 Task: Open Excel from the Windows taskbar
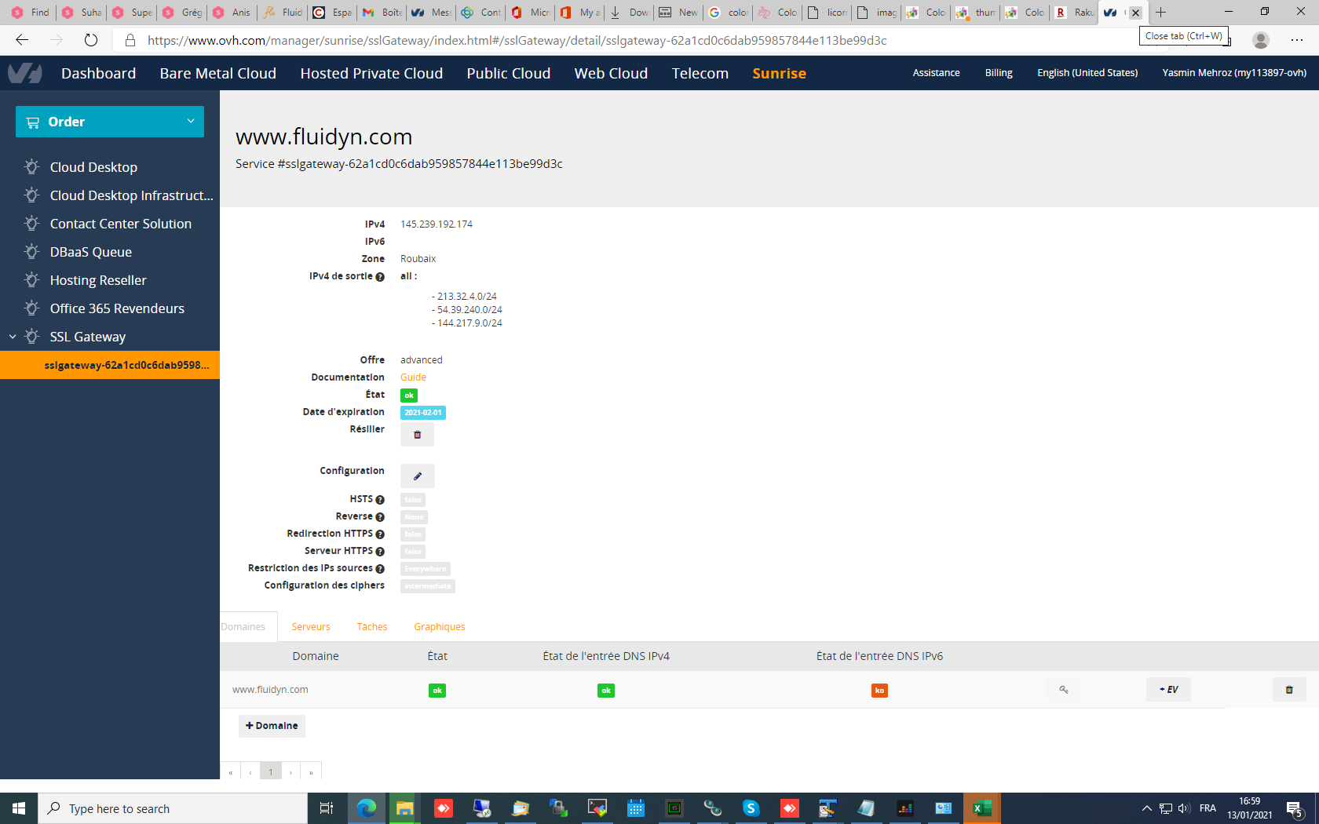(x=981, y=808)
